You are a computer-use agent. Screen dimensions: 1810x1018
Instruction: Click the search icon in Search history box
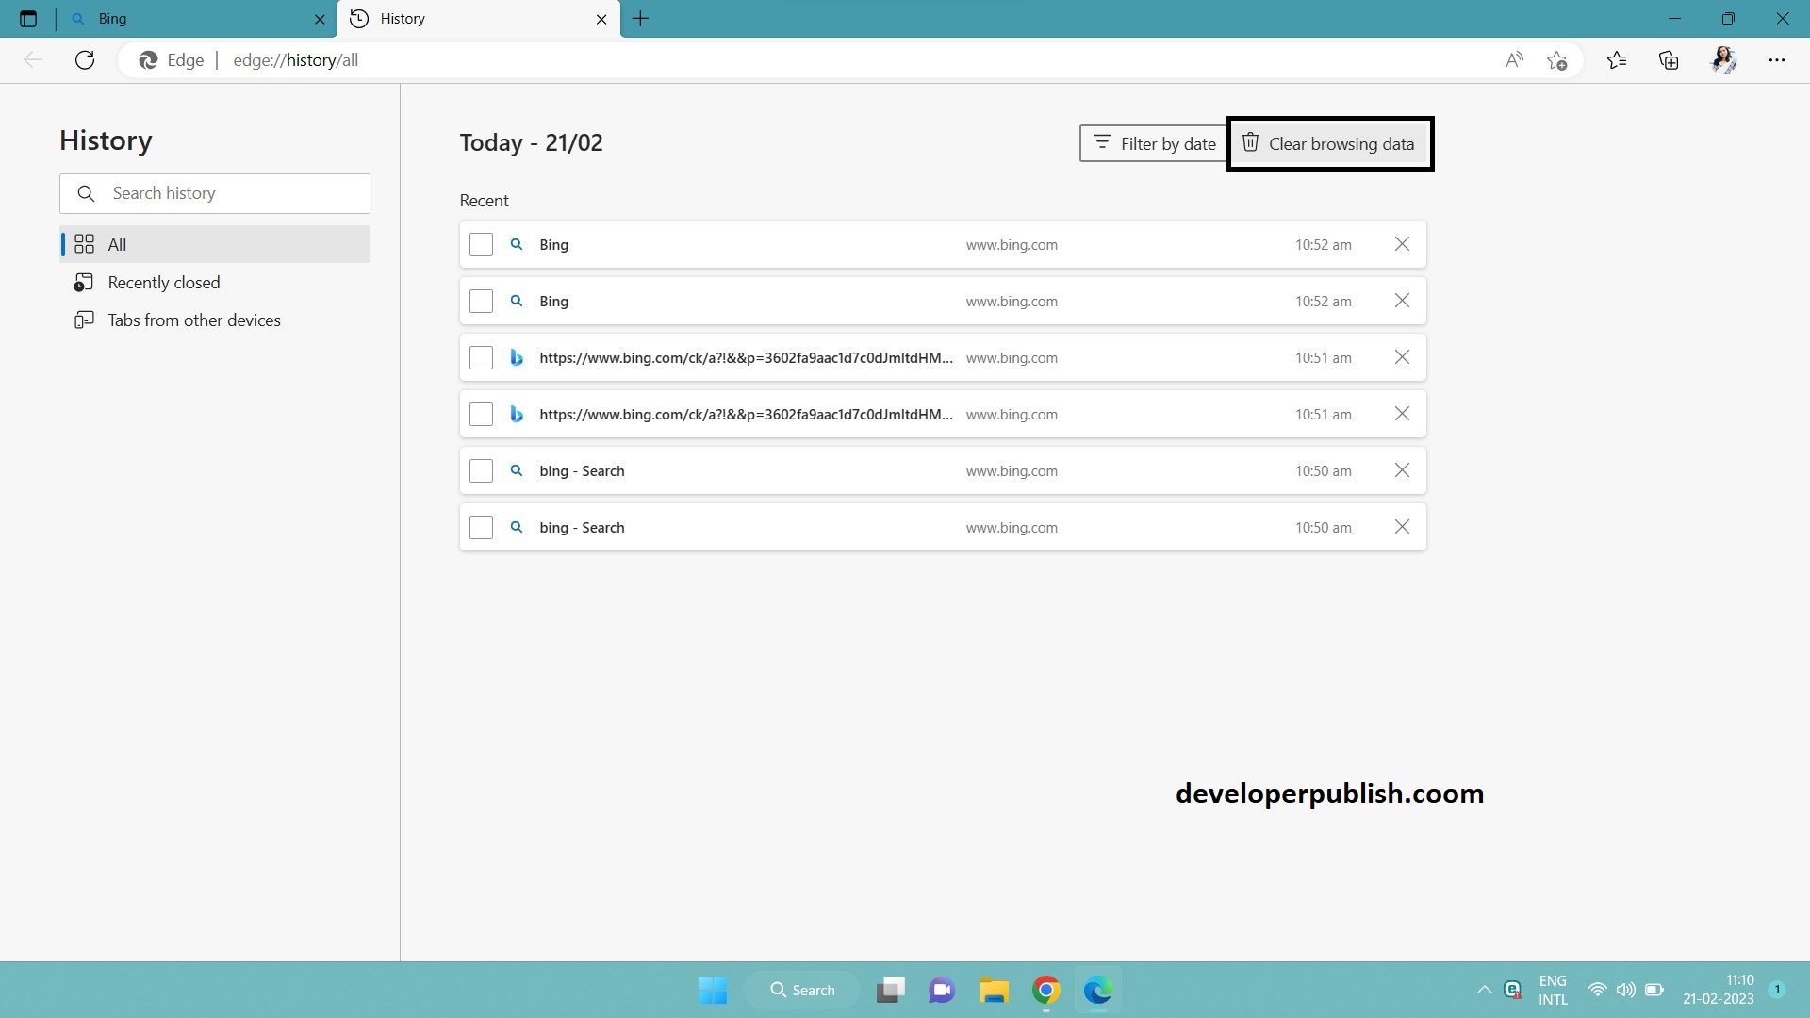(86, 193)
